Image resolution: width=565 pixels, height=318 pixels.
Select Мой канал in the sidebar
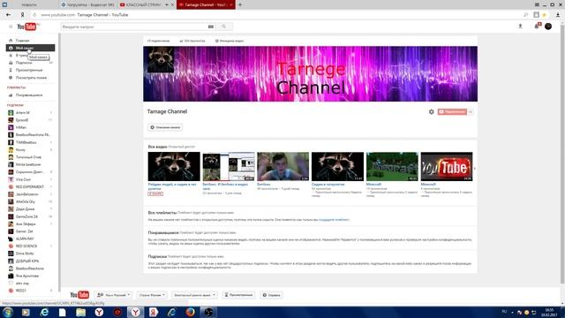click(30, 48)
